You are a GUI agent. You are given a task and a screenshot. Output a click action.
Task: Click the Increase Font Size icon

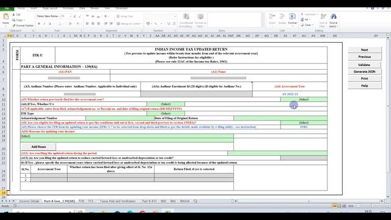75,16
